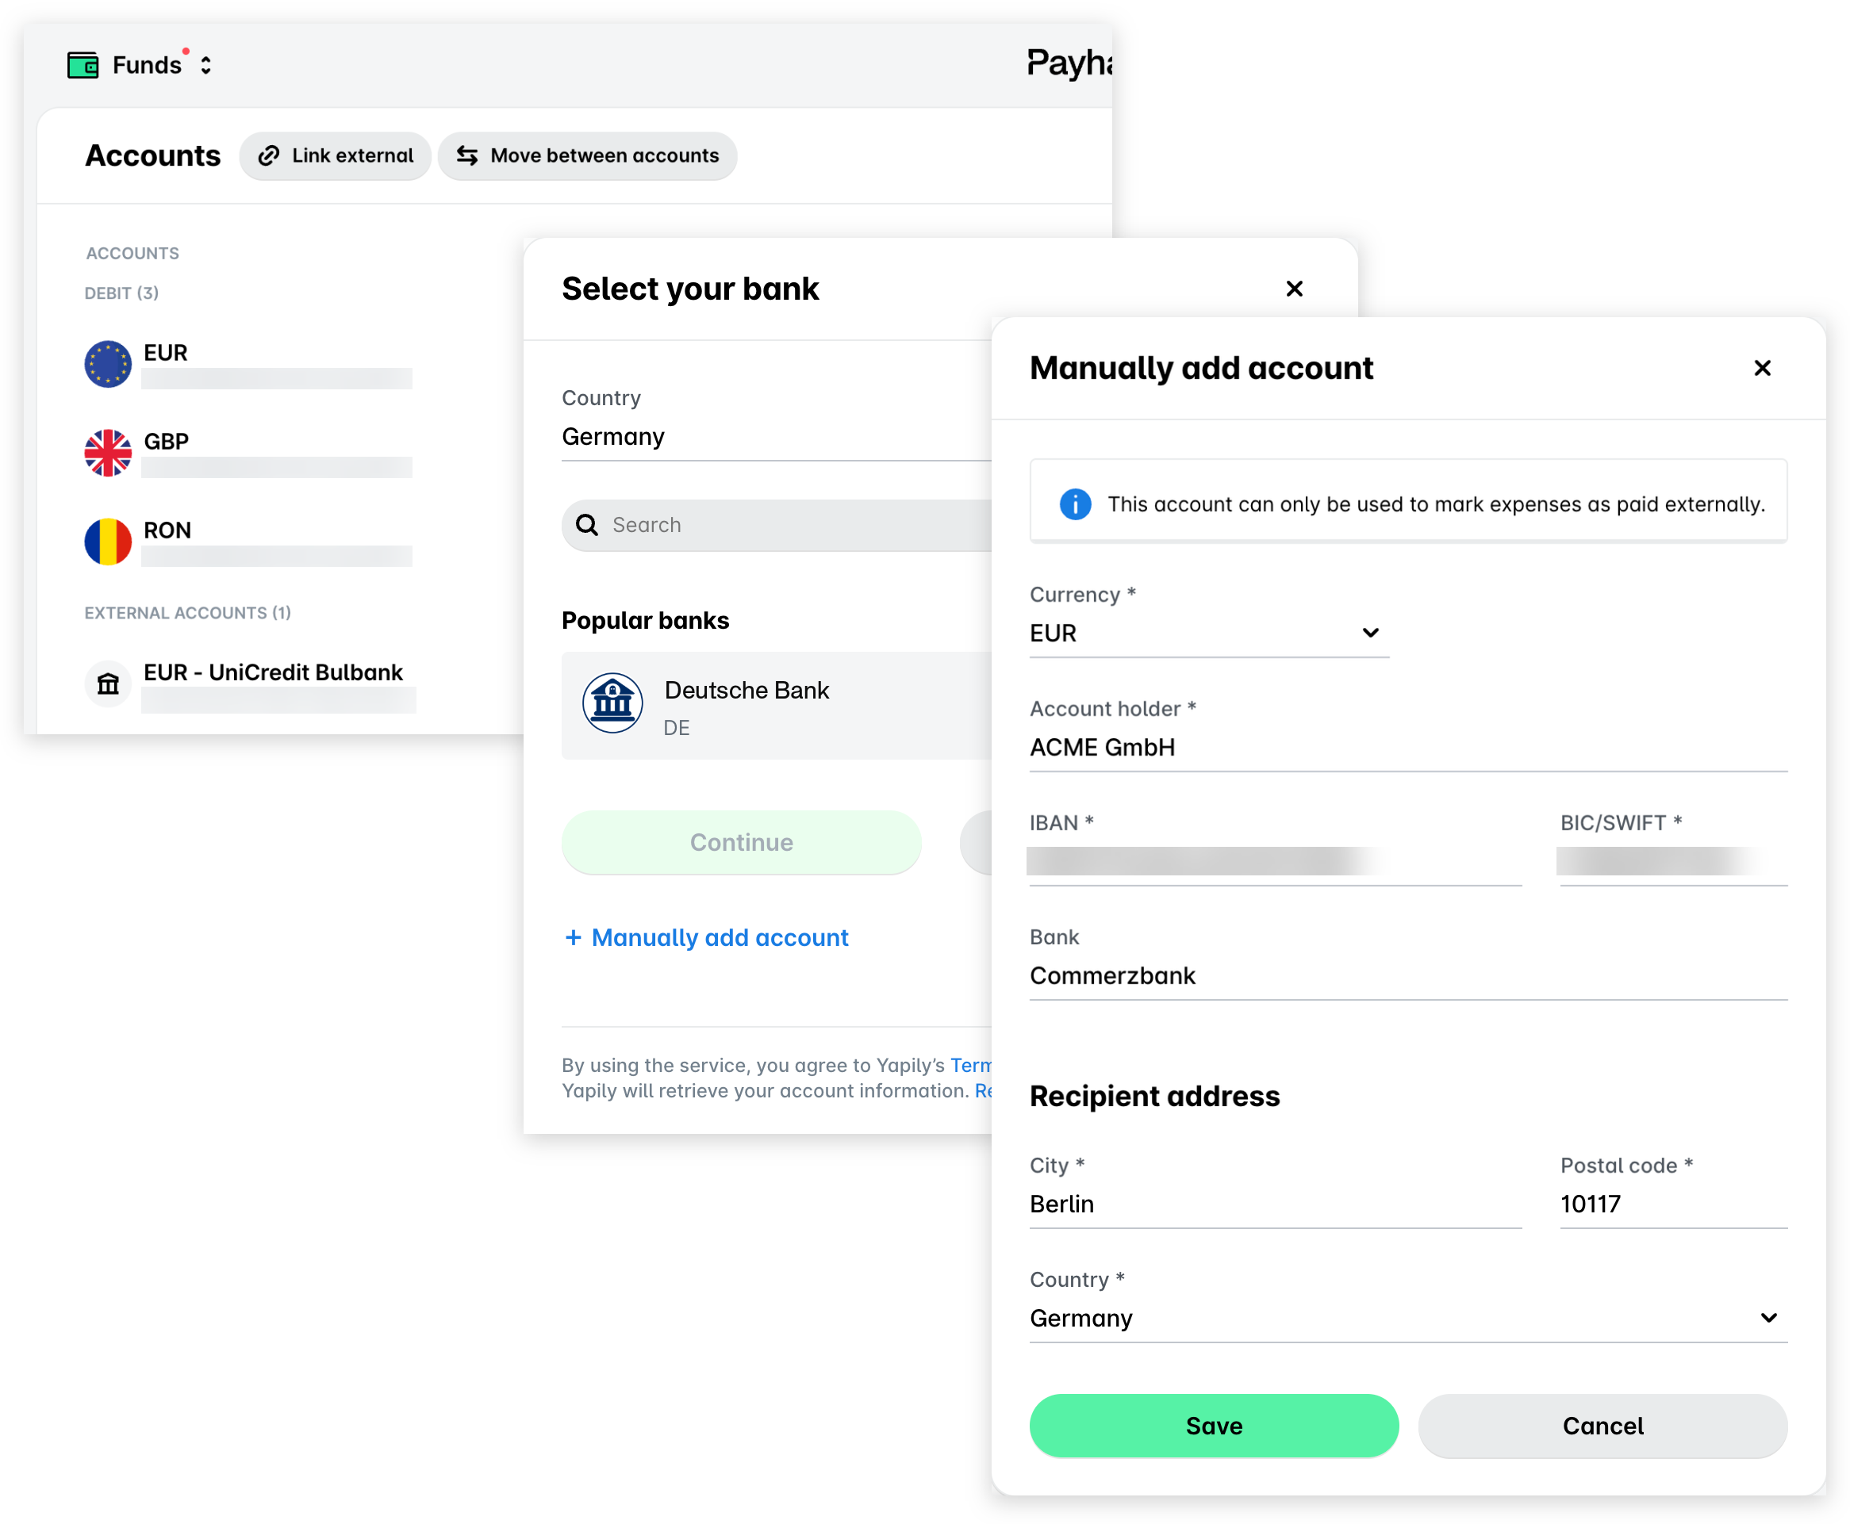Open the Currency dropdown showing EUR
Viewport: 1850px width, 1524px height.
(x=1208, y=632)
